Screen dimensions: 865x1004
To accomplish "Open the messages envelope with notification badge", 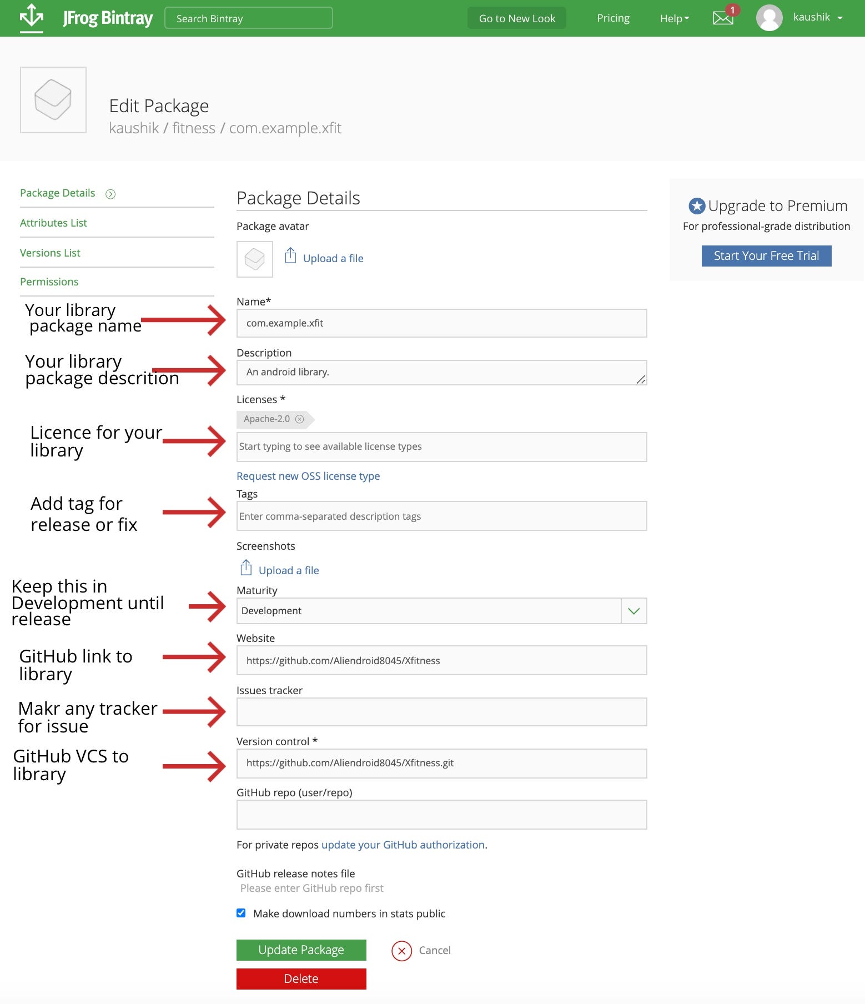I will 722,18.
